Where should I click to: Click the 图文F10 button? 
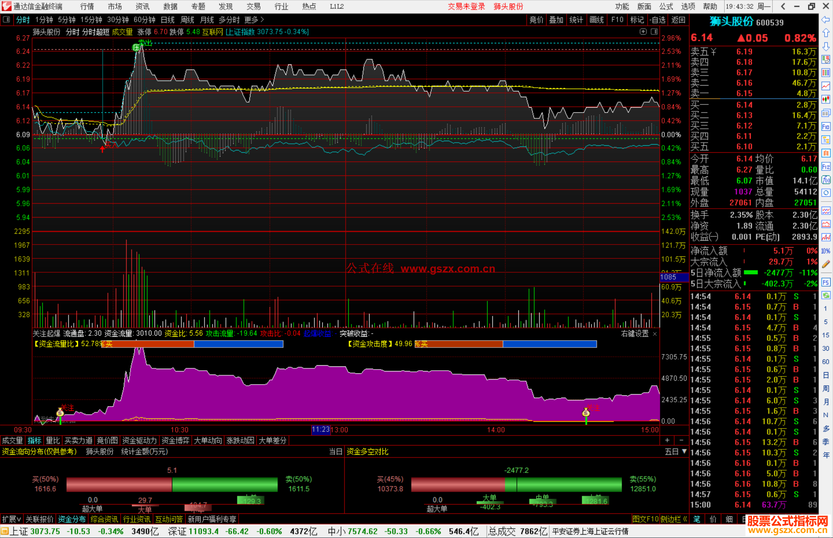coord(646,519)
